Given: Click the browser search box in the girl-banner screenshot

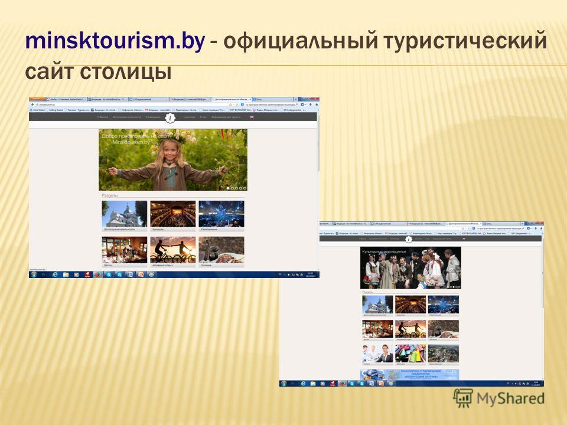Looking at the screenshot, I should (x=269, y=104).
